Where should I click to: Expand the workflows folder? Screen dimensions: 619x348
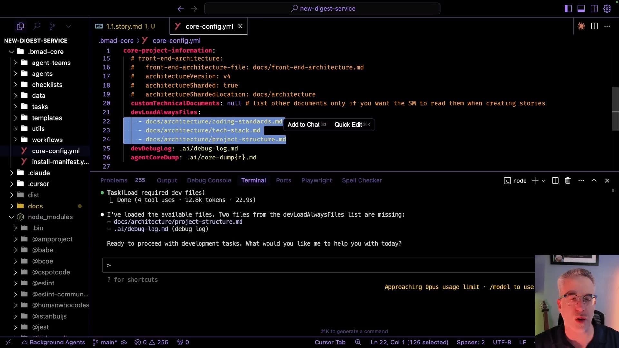(x=15, y=140)
